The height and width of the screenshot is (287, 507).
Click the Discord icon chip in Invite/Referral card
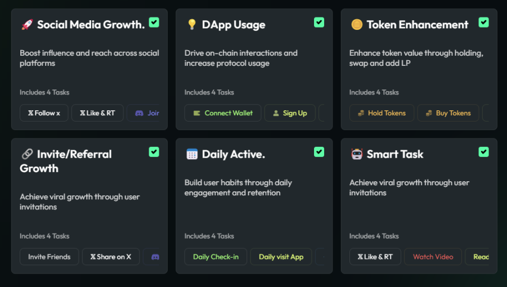(x=154, y=257)
